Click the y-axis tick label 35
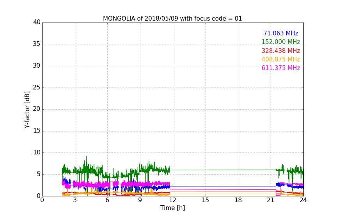 pos(37,44)
